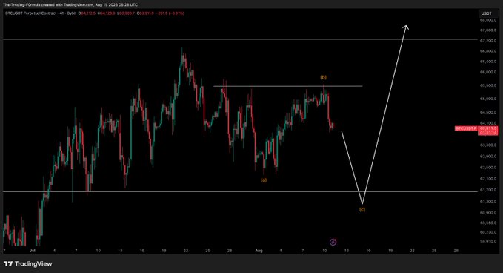The image size is (503, 273).
Task: Click the 62,100.0 price axis label
Action: coord(488,179)
